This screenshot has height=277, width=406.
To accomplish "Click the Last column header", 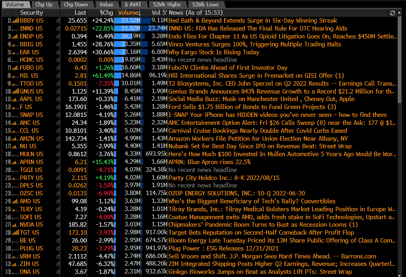I will pyautogui.click(x=80, y=13).
